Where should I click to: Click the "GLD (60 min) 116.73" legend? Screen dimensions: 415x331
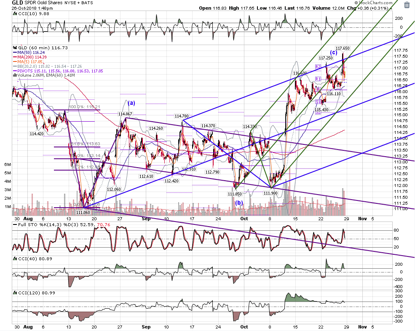click(43, 48)
